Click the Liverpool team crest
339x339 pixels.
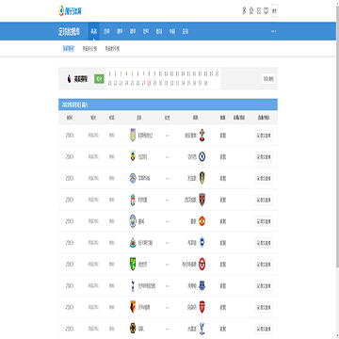[x=133, y=200]
